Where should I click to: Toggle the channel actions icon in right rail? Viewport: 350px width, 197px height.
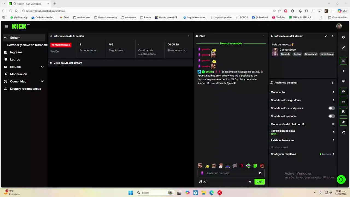click(x=343, y=112)
